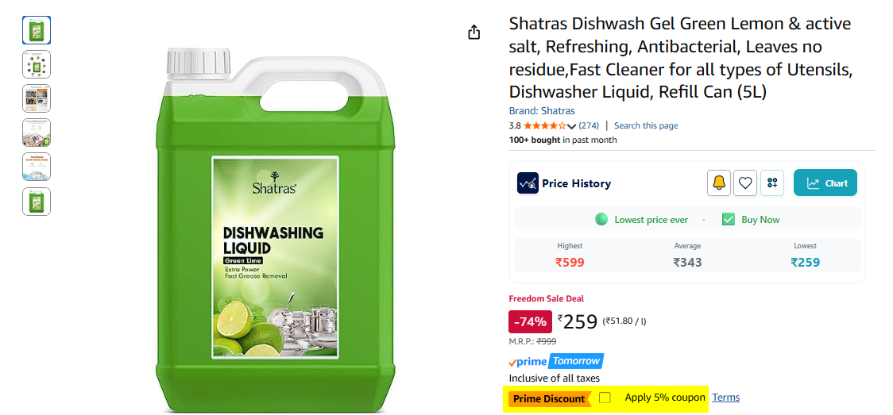893x415 pixels.
Task: Open the Brand: Shatras link
Action: (542, 111)
